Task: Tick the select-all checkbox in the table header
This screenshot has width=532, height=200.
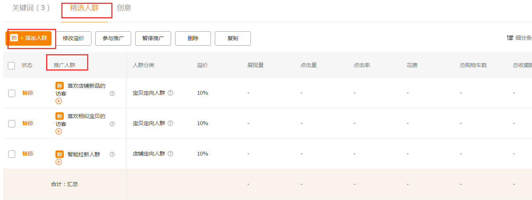Action: tap(12, 65)
